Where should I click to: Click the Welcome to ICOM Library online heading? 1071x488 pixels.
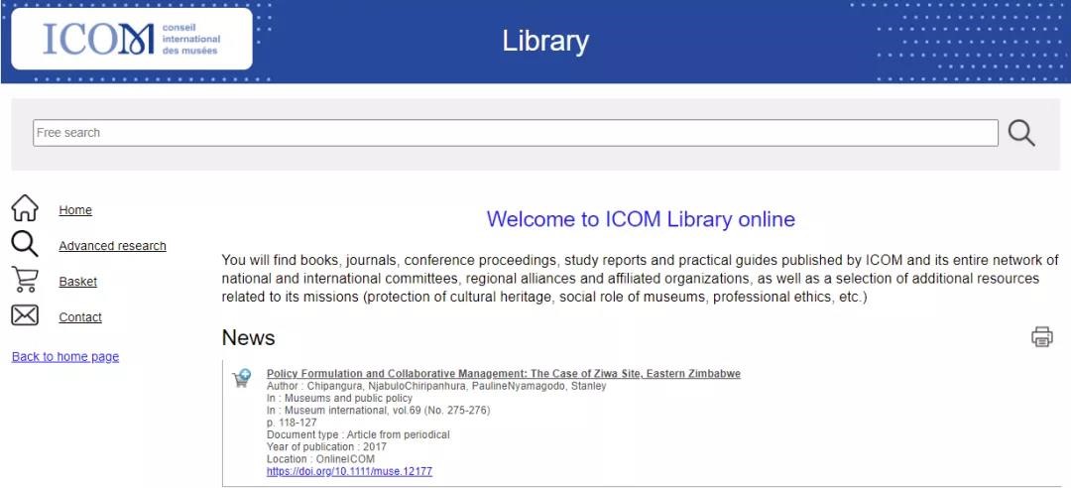(x=641, y=219)
